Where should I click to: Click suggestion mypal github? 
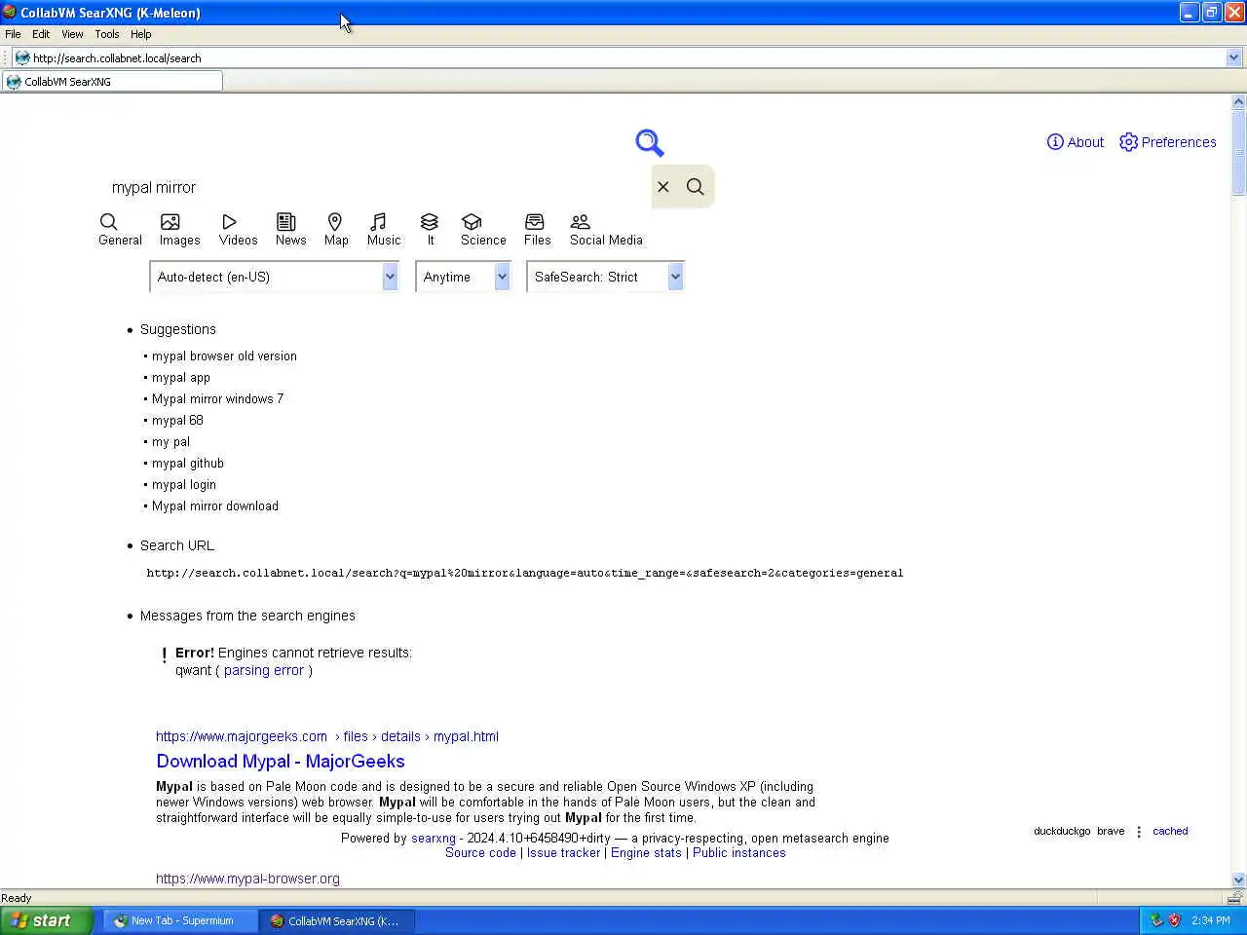coord(188,464)
